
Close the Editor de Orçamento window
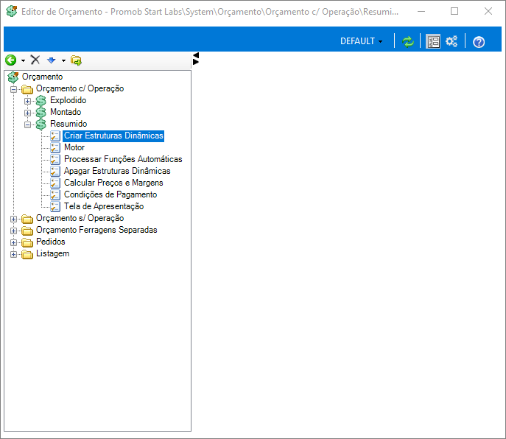[x=488, y=11]
